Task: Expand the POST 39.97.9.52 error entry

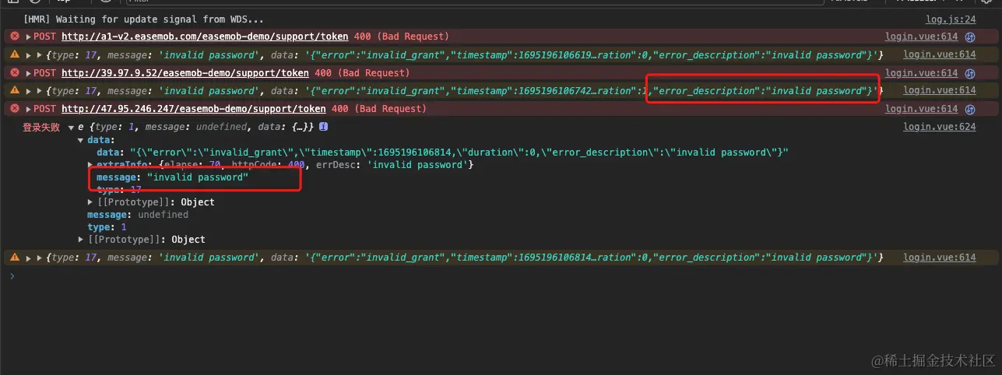Action: pos(29,72)
